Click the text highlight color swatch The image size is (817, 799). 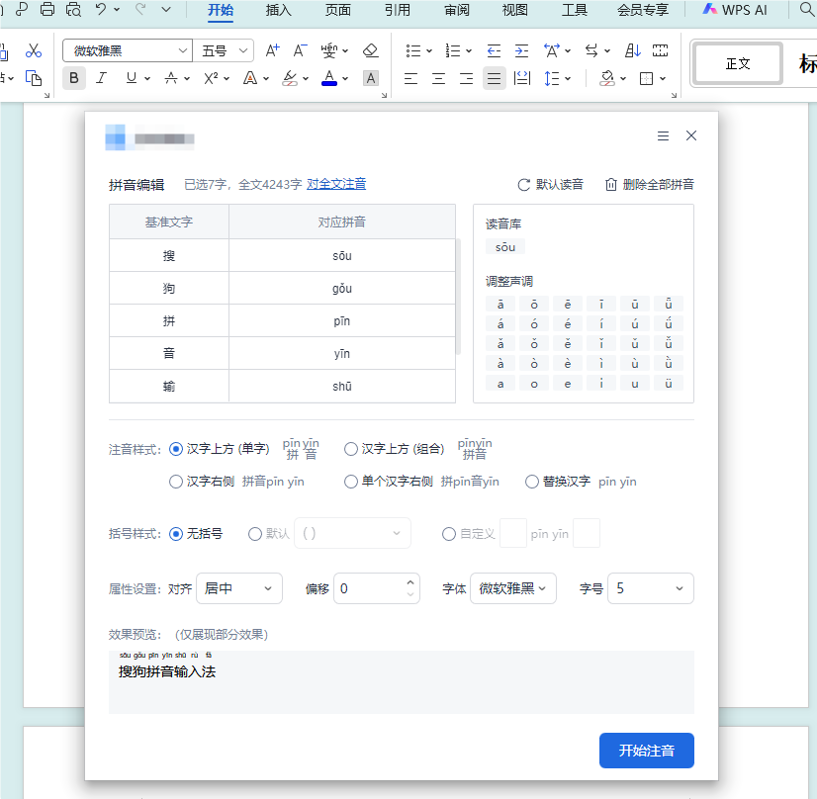(290, 78)
